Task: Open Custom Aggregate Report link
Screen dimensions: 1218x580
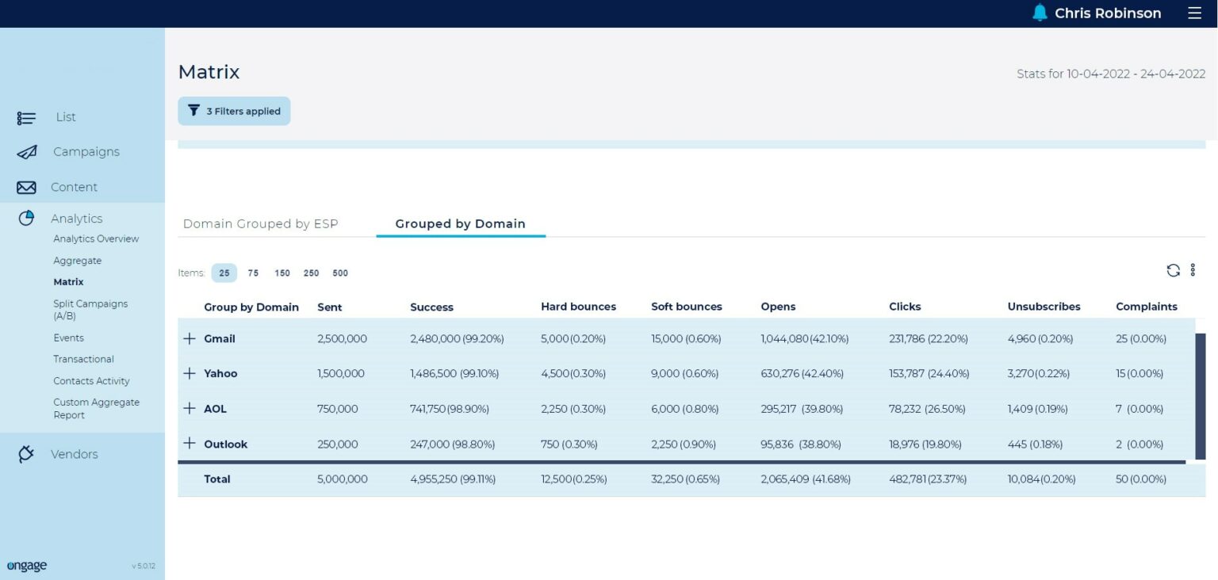Action: click(x=96, y=409)
